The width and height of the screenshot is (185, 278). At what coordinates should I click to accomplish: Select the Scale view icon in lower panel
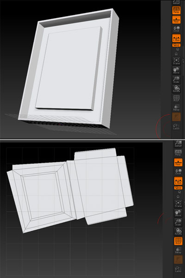coord(178,222)
